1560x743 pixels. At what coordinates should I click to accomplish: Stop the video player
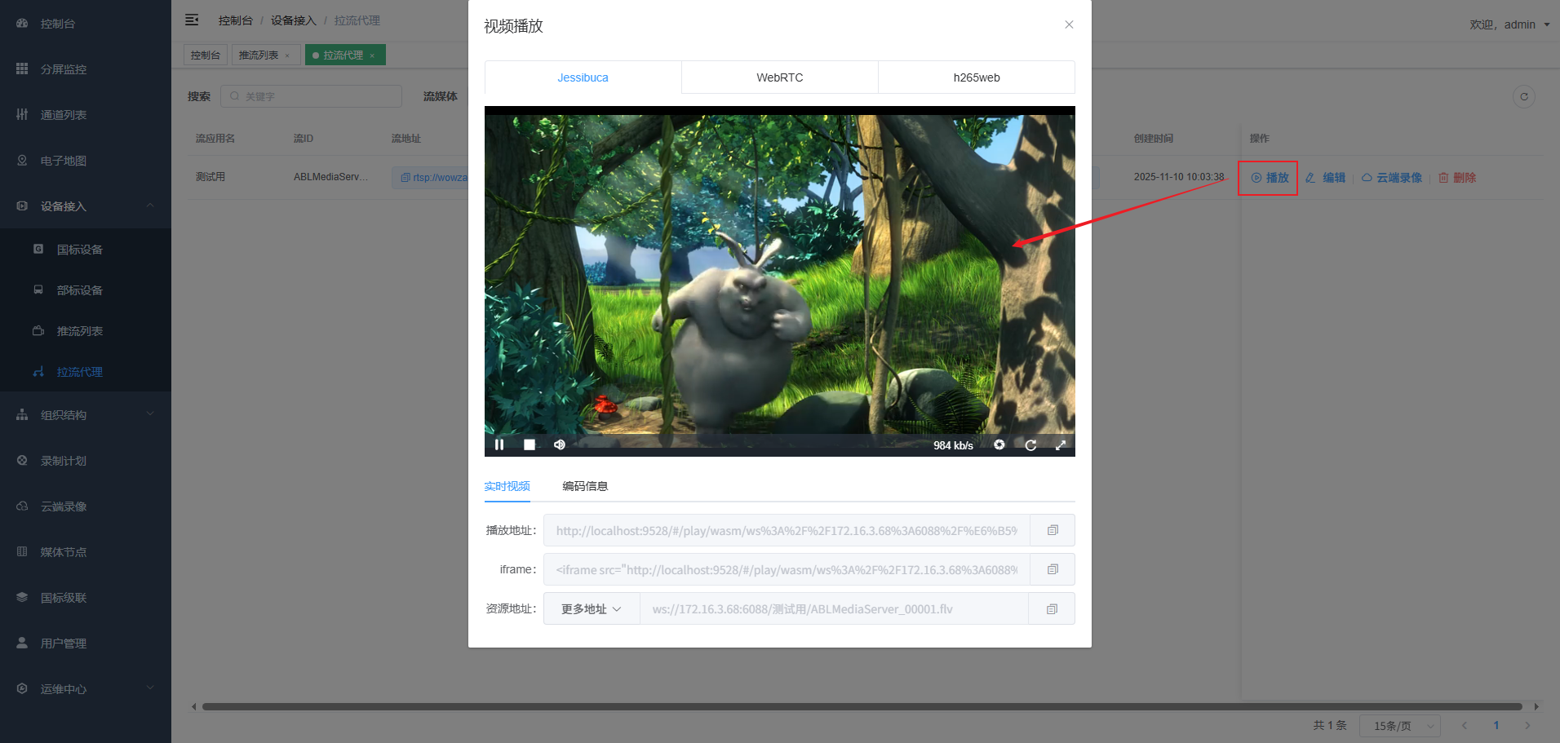(x=530, y=444)
